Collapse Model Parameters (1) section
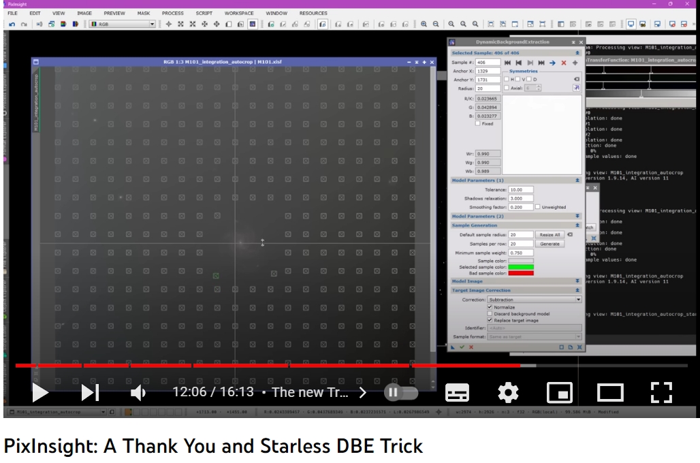Image resolution: width=700 pixels, height=463 pixels. tap(577, 180)
